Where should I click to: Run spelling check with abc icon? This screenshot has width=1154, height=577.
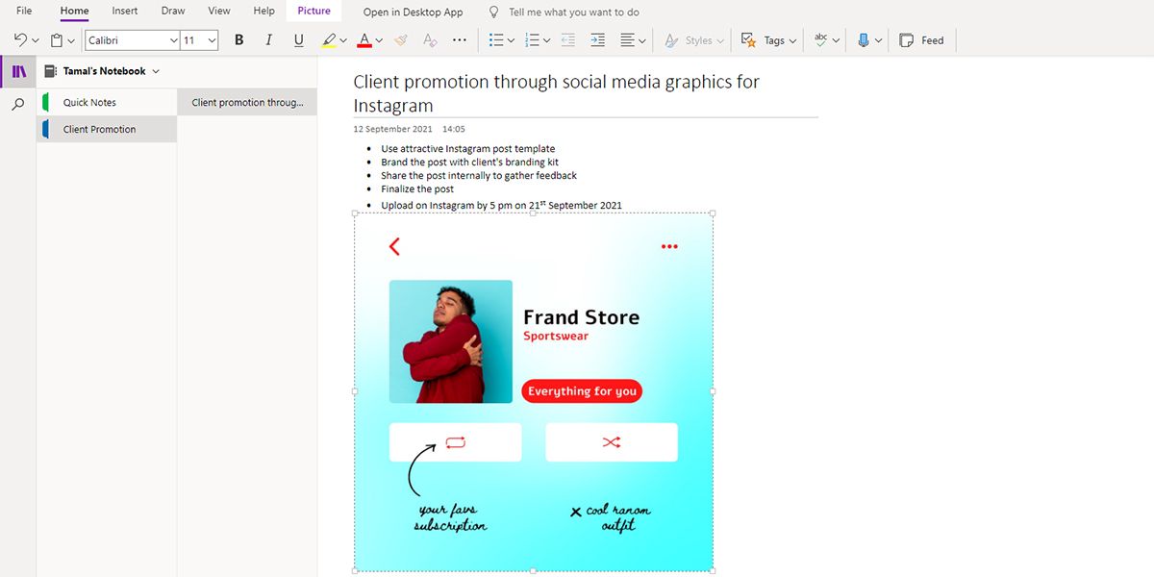819,39
